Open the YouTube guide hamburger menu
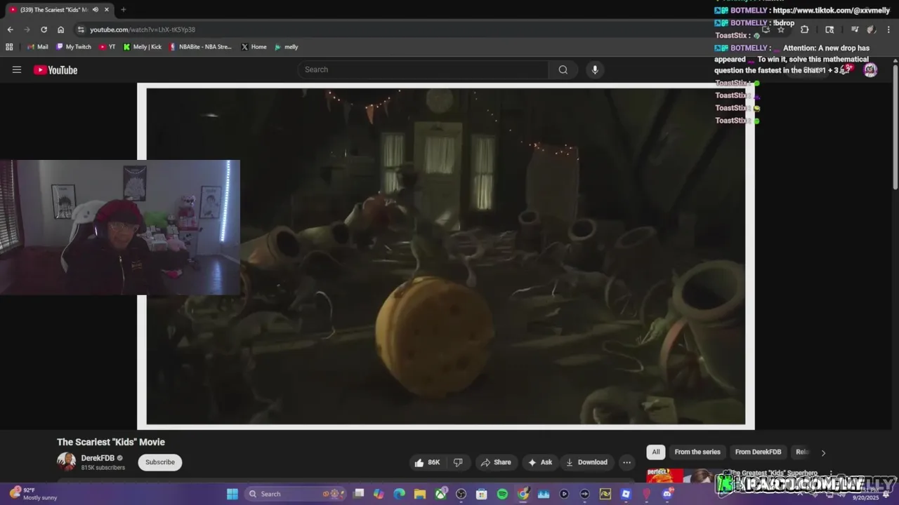This screenshot has width=899, height=505. [17, 69]
